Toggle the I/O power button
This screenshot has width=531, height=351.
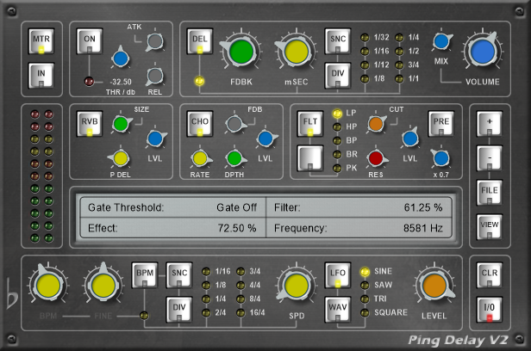(490, 308)
